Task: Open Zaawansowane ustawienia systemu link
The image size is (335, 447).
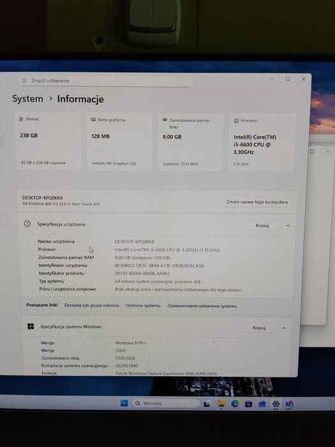Action: click(202, 306)
